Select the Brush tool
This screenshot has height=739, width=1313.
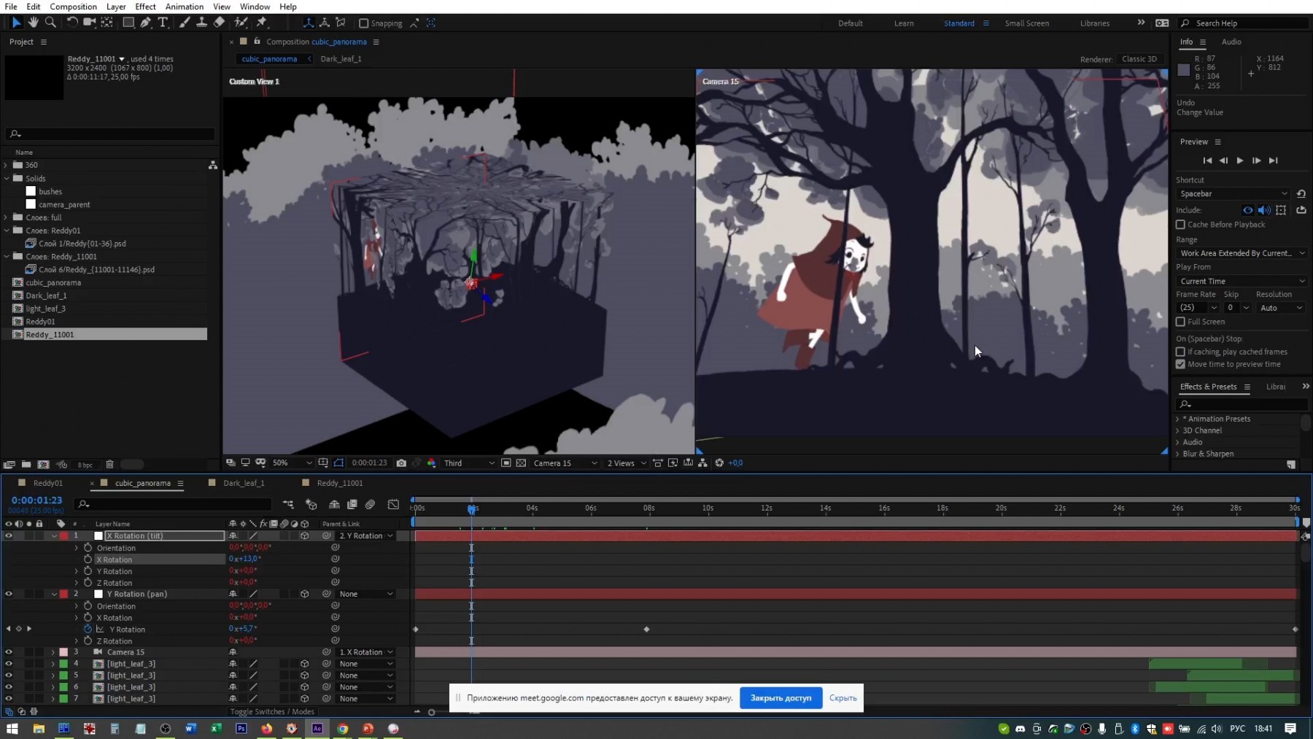pos(185,23)
